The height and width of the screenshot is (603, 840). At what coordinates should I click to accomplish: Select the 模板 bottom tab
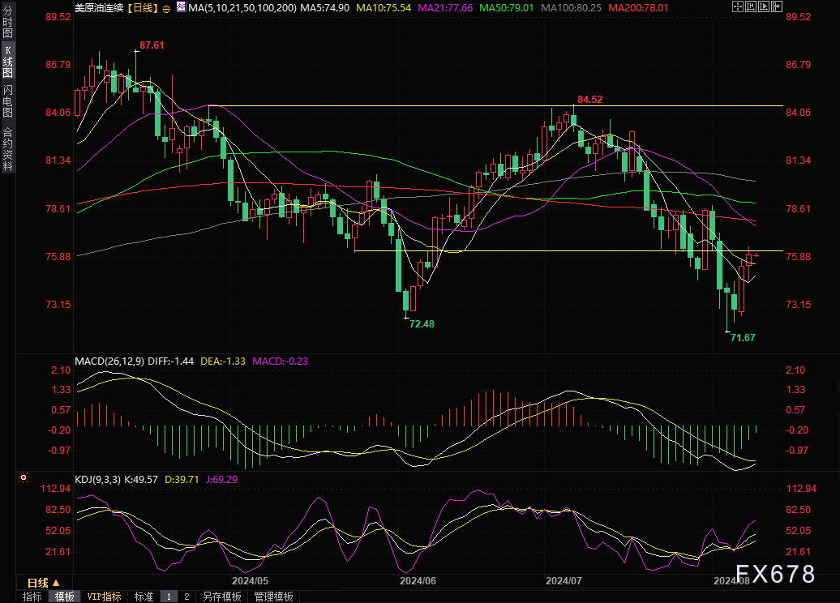64,597
